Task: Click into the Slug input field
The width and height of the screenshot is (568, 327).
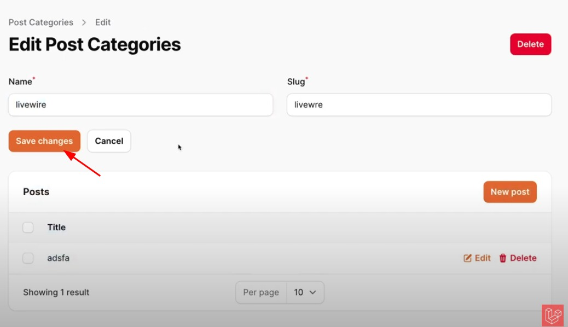Action: tap(419, 104)
